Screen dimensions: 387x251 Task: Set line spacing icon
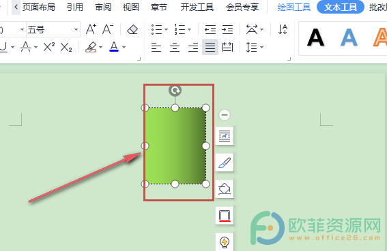coord(251,47)
